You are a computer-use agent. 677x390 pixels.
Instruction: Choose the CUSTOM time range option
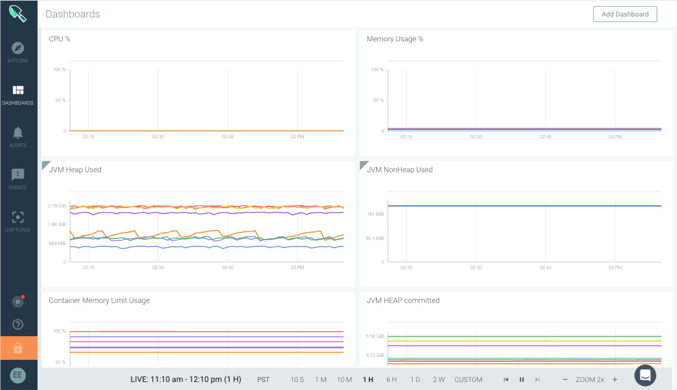click(468, 380)
